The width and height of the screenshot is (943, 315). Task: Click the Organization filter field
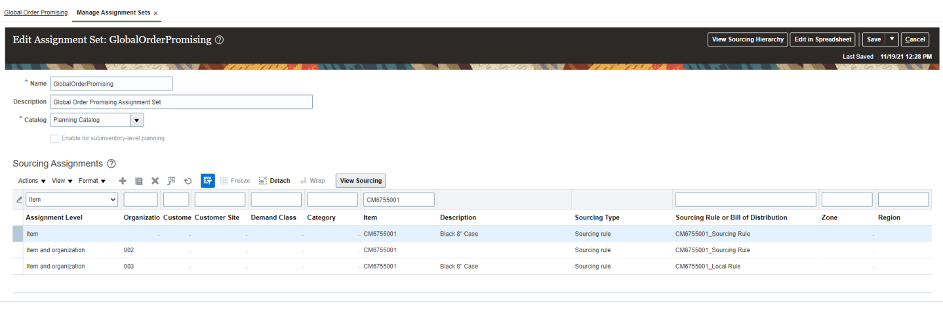140,200
